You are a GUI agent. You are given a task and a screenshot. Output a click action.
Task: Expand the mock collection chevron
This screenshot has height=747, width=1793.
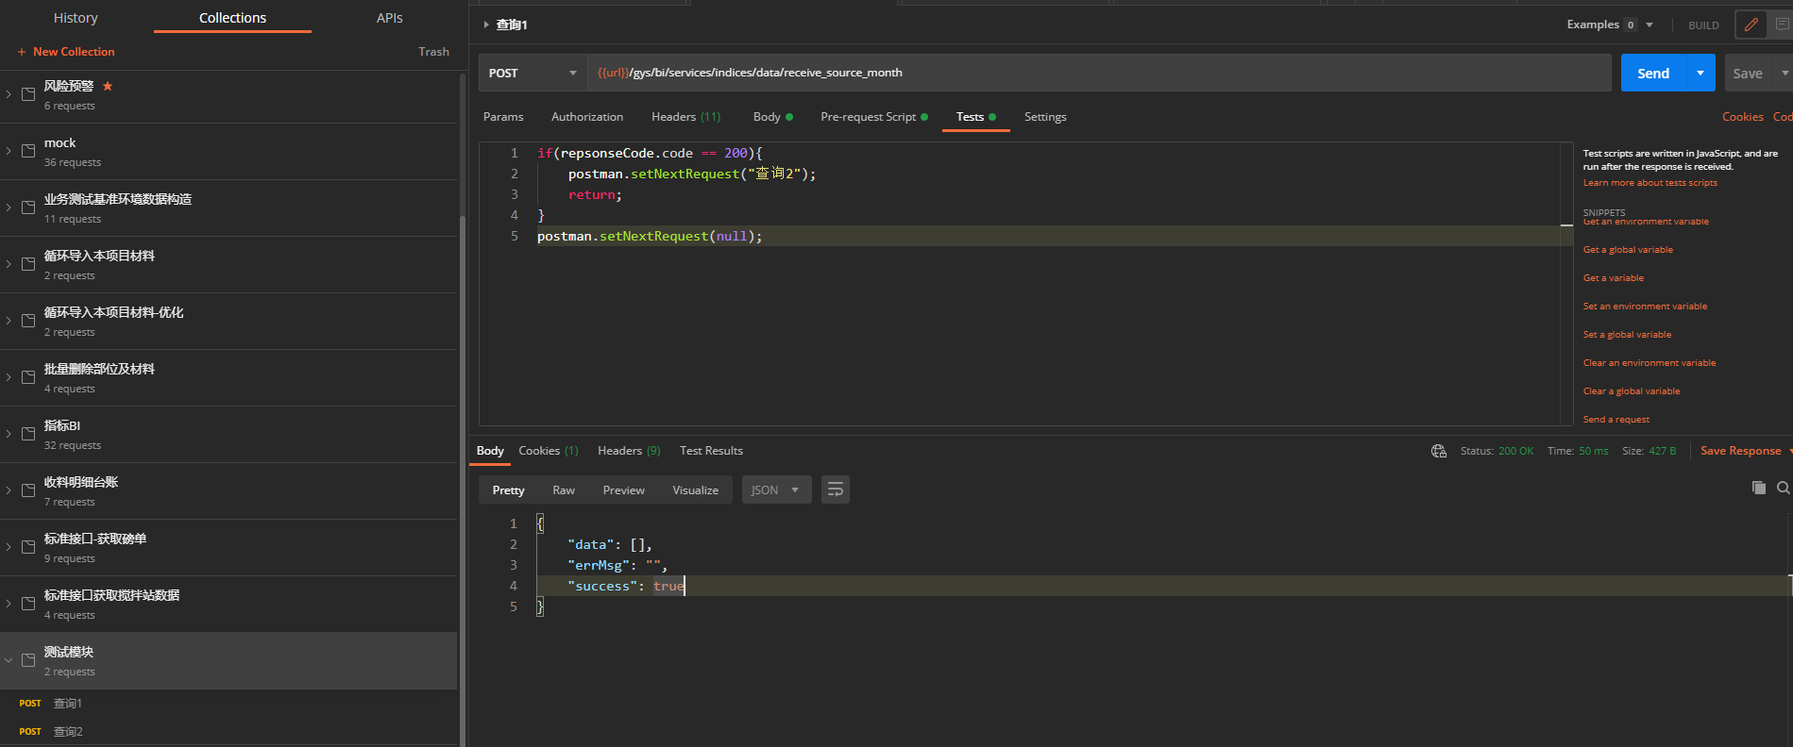(x=8, y=151)
